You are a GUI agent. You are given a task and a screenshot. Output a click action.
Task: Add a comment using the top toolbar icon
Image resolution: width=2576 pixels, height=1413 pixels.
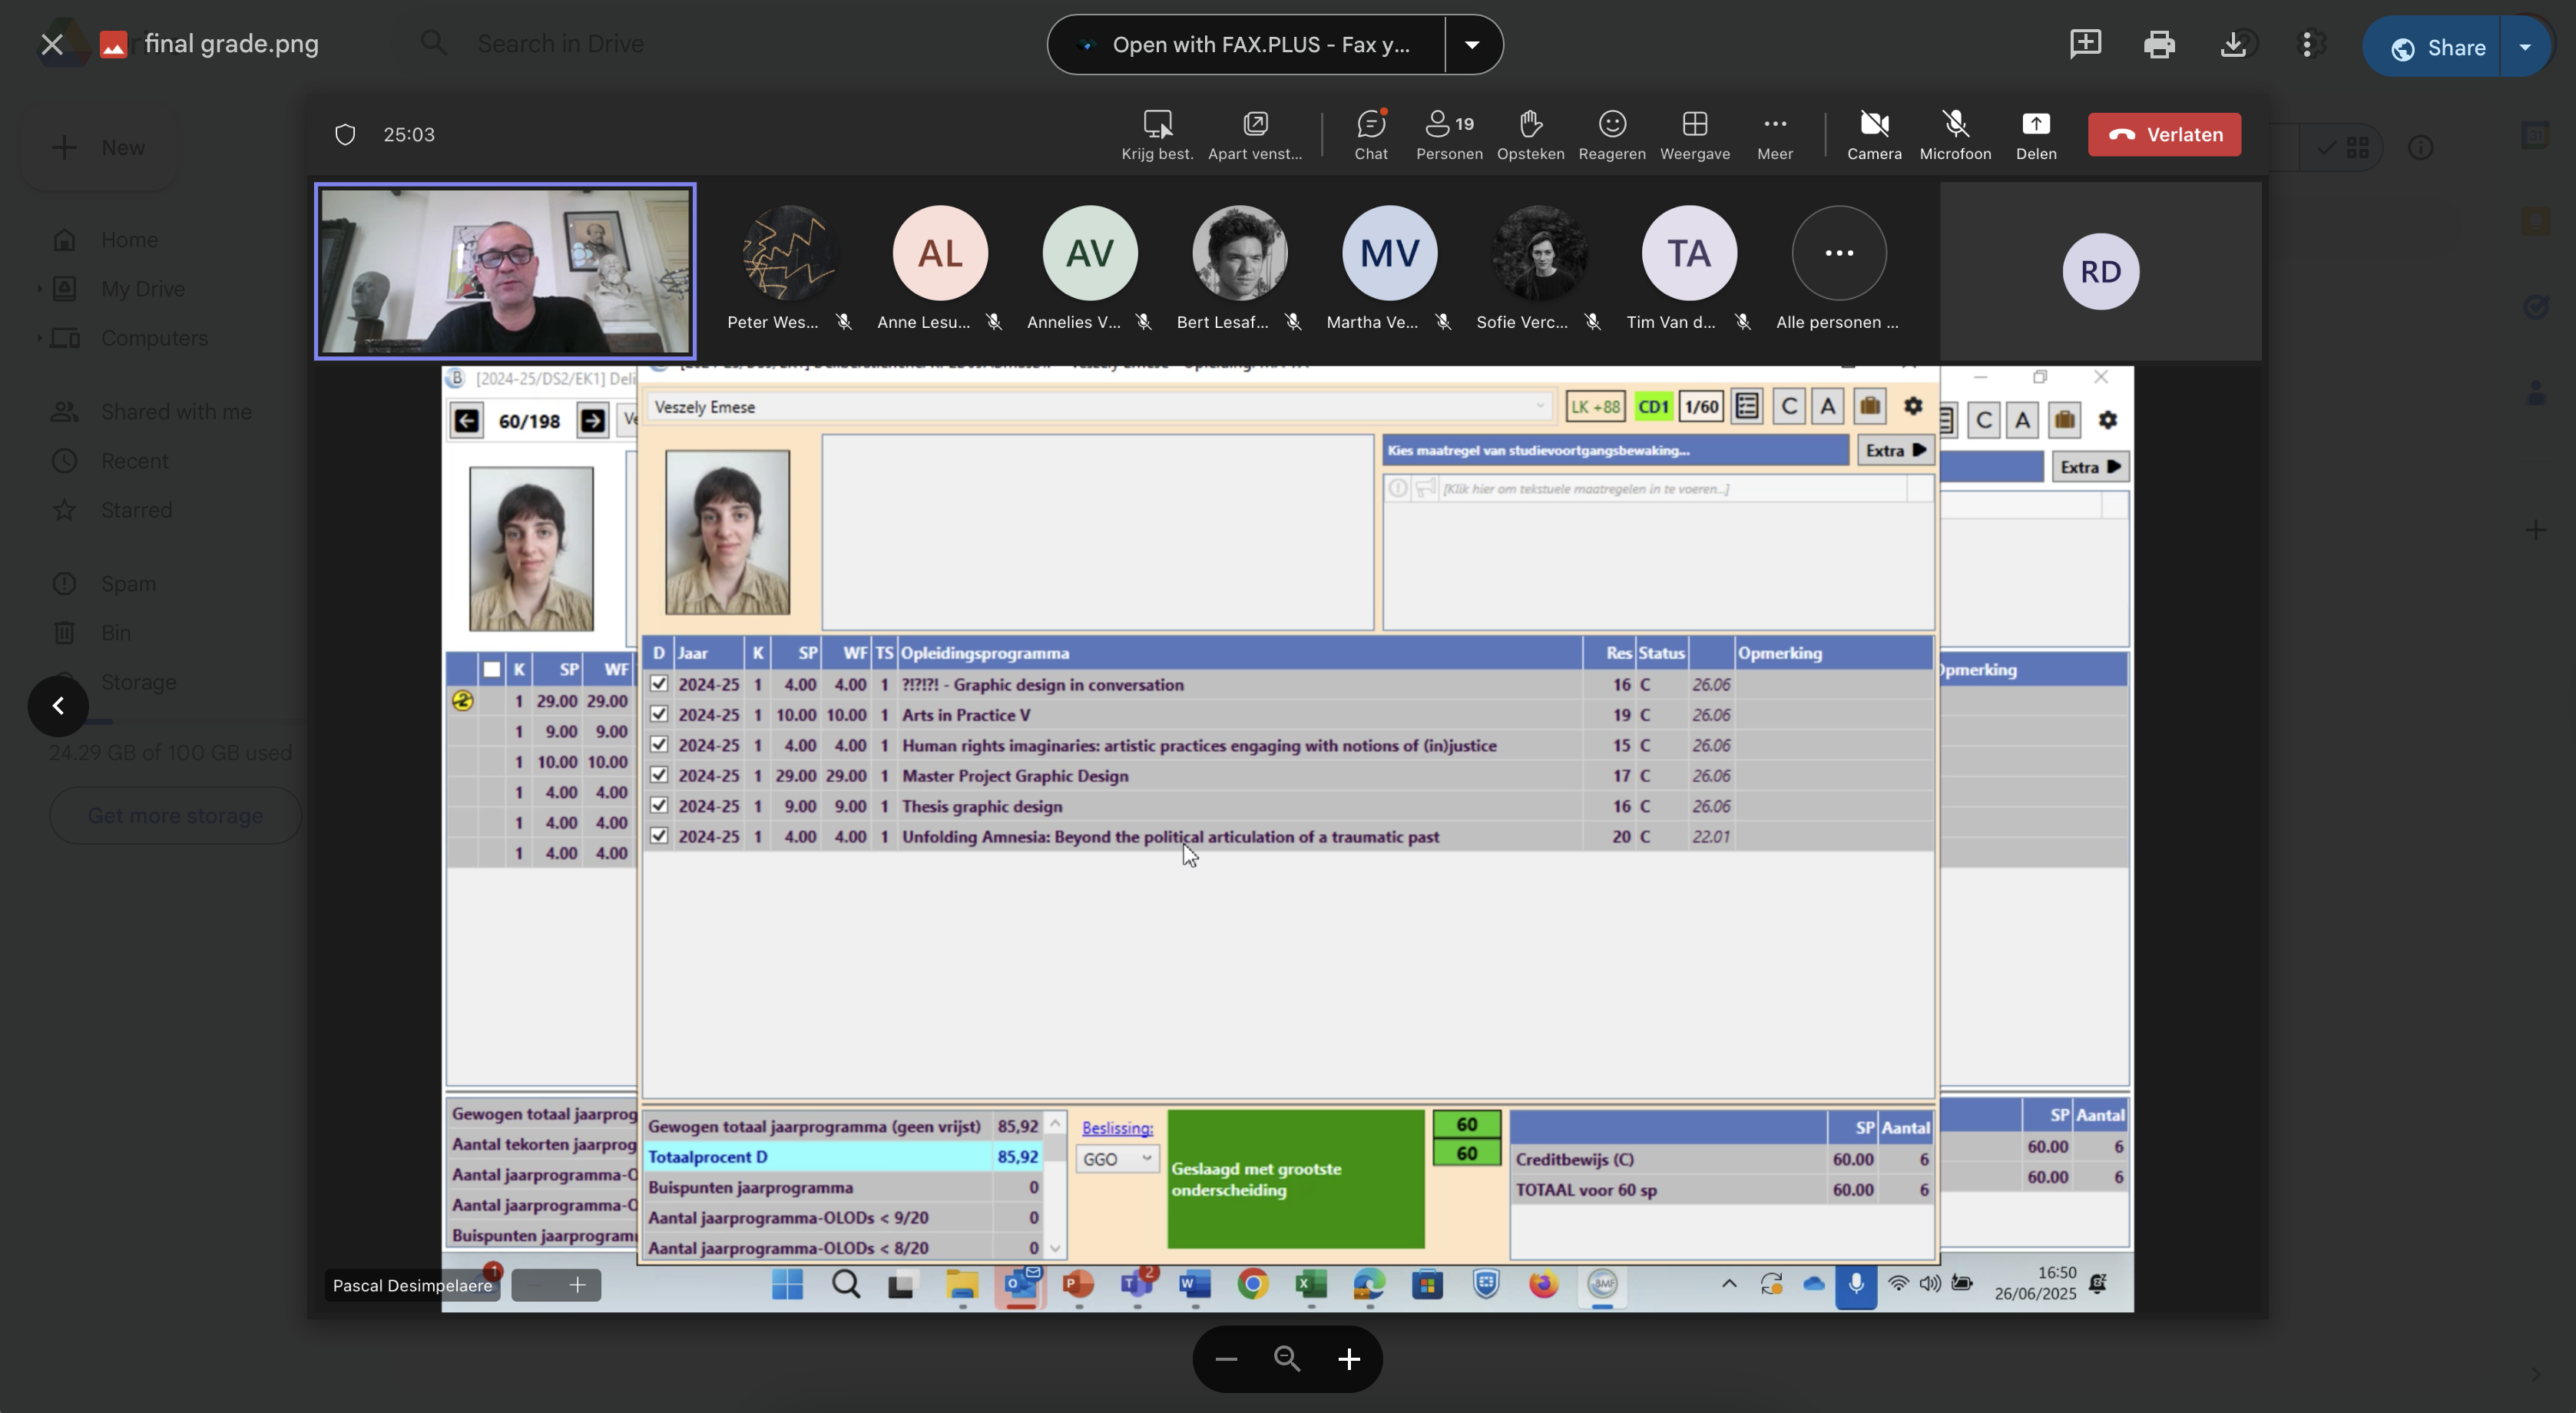point(2085,44)
